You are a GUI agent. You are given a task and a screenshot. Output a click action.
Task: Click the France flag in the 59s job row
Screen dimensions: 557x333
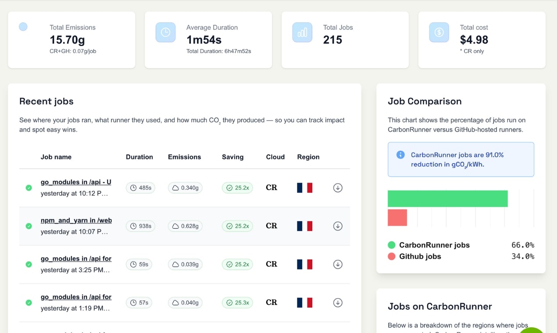(304, 264)
